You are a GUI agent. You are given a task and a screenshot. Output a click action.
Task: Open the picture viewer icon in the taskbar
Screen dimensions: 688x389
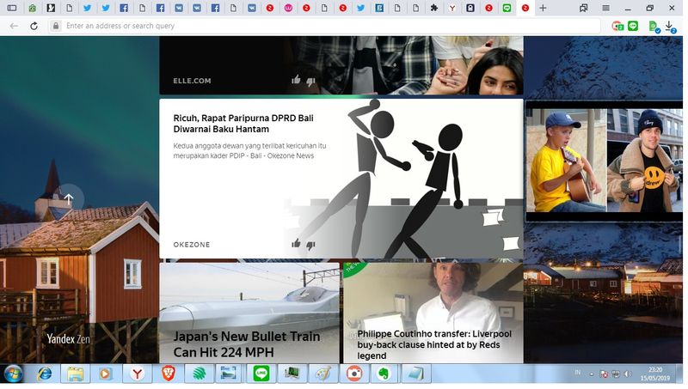pyautogui.click(x=229, y=374)
